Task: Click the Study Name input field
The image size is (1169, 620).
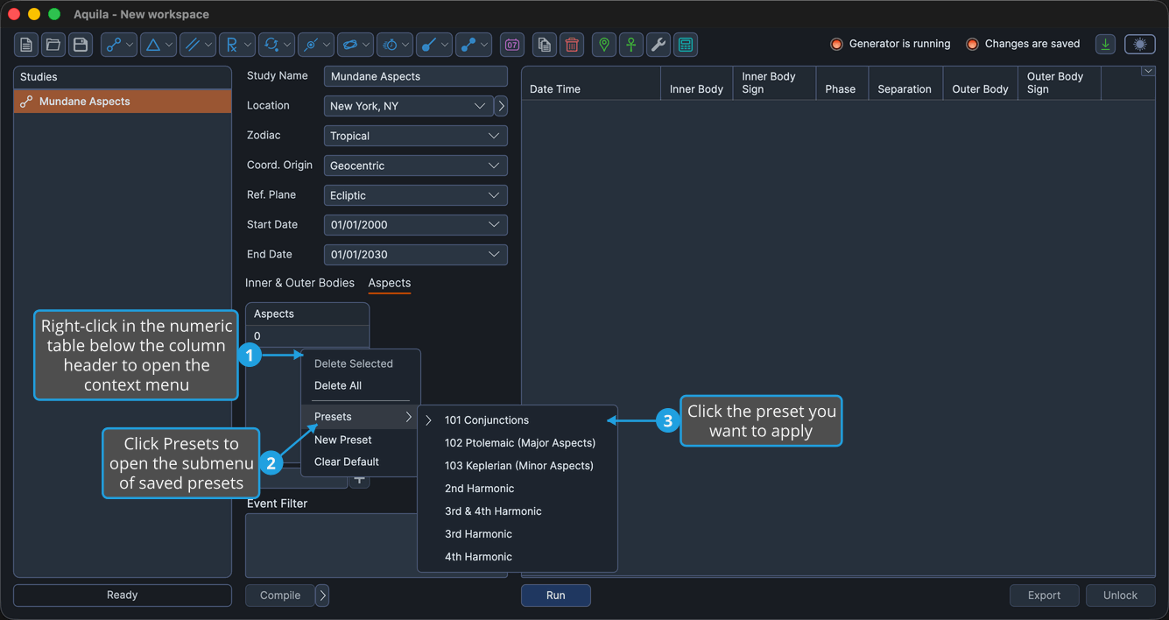Action: pos(416,76)
